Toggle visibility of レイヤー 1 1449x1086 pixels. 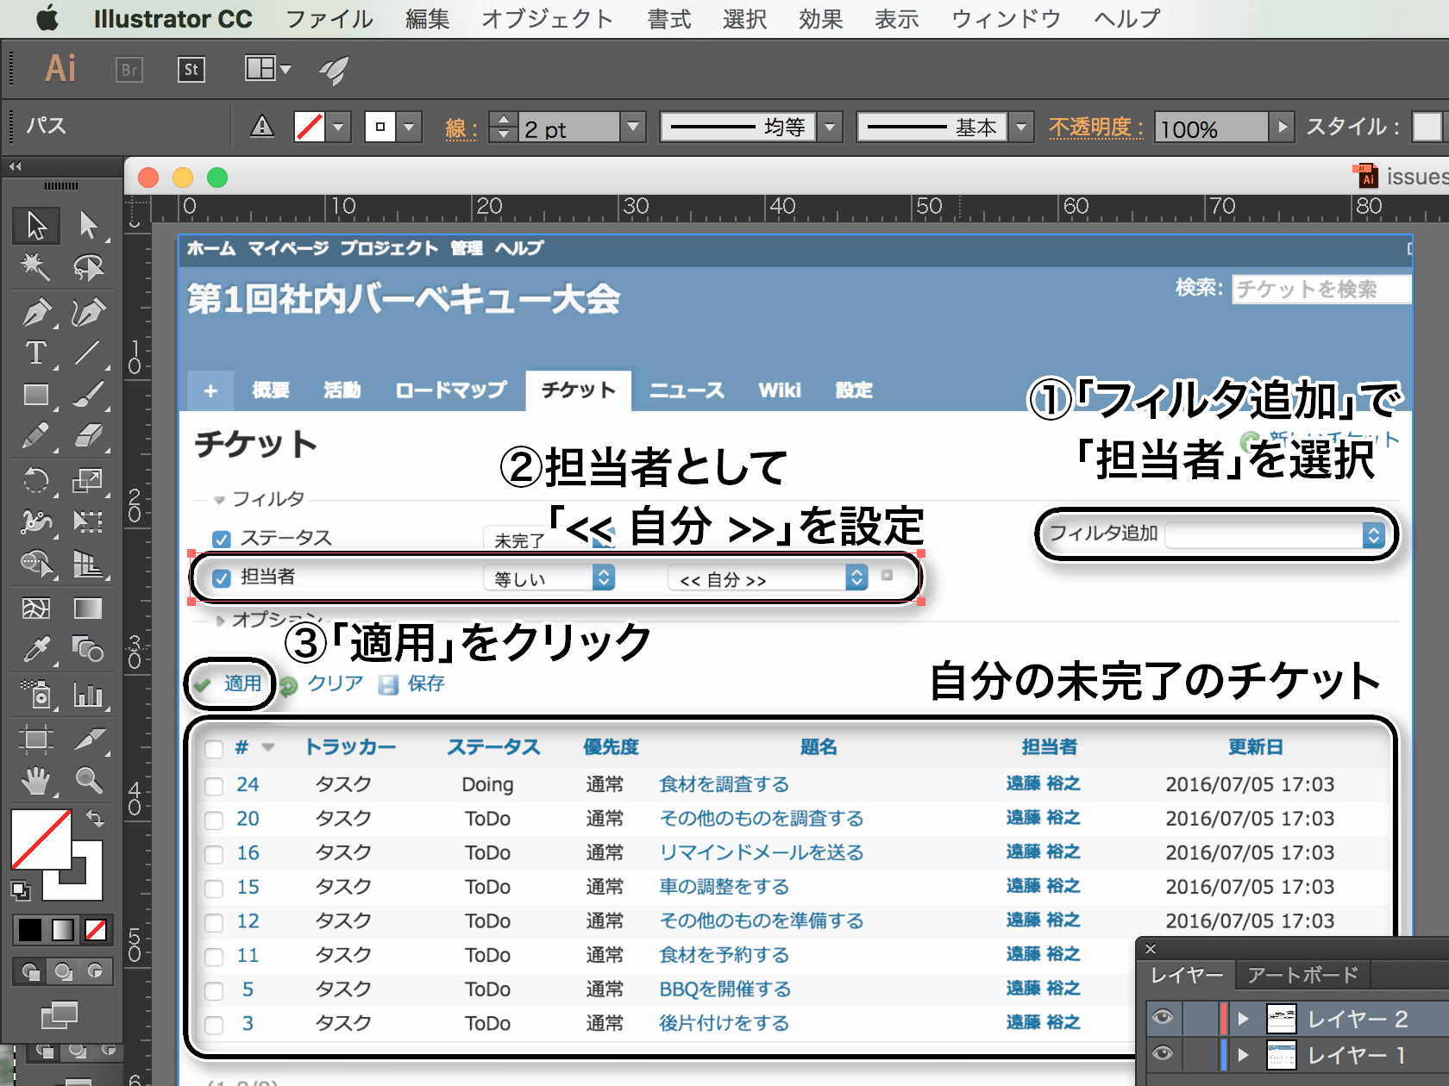[1163, 1054]
